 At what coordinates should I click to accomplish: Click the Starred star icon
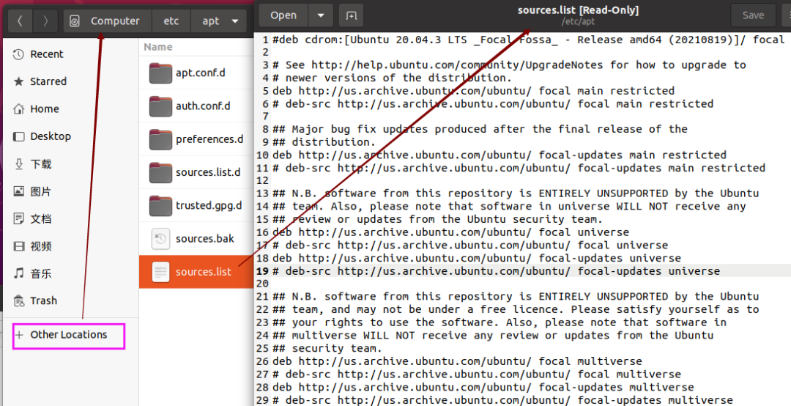click(x=18, y=81)
